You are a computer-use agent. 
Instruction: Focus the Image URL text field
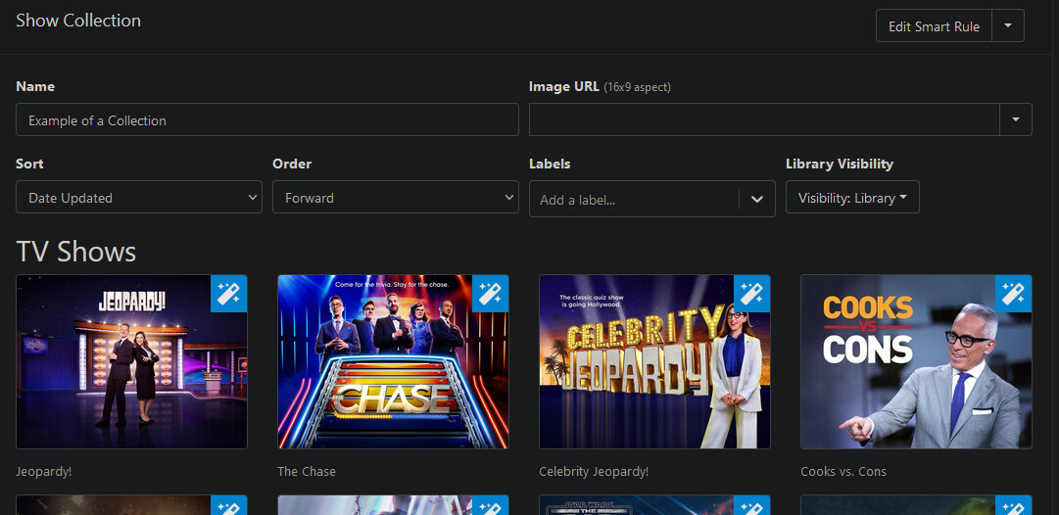click(x=763, y=120)
